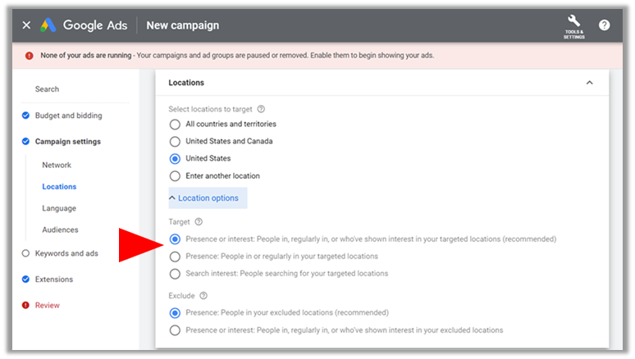
Task: Click the red error icon in alert banner
Action: tap(30, 56)
